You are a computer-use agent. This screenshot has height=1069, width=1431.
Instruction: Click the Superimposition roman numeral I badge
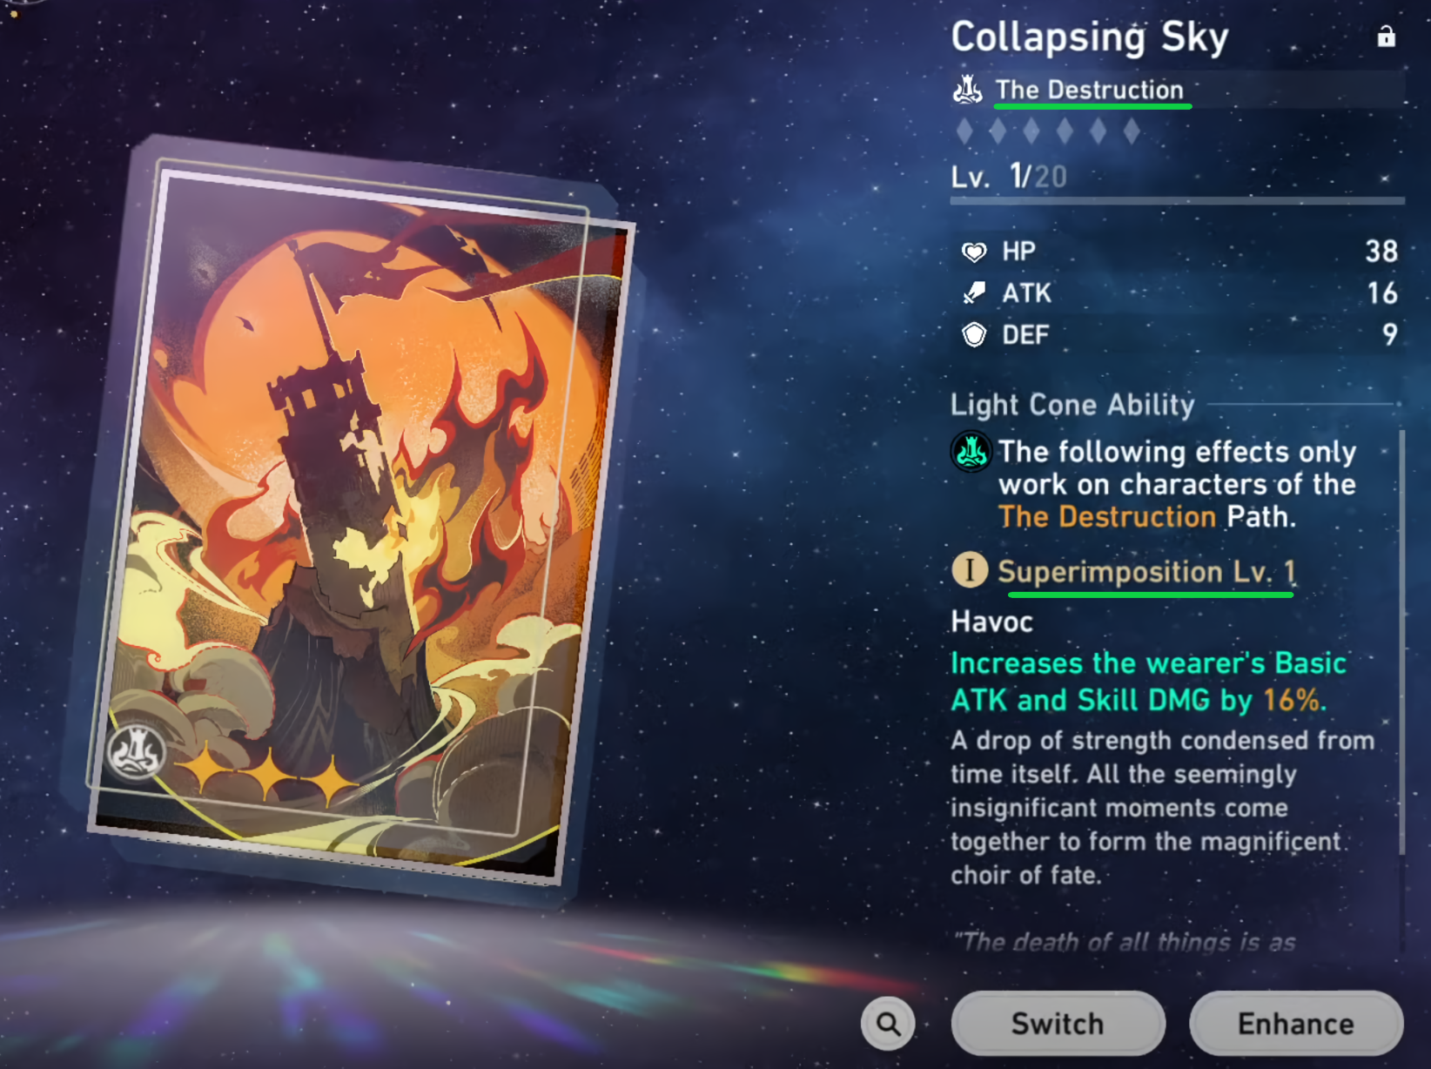pos(970,571)
